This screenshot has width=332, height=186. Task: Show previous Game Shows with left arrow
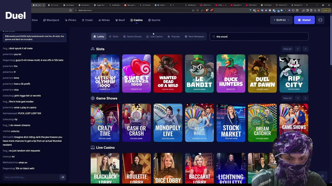[298, 98]
